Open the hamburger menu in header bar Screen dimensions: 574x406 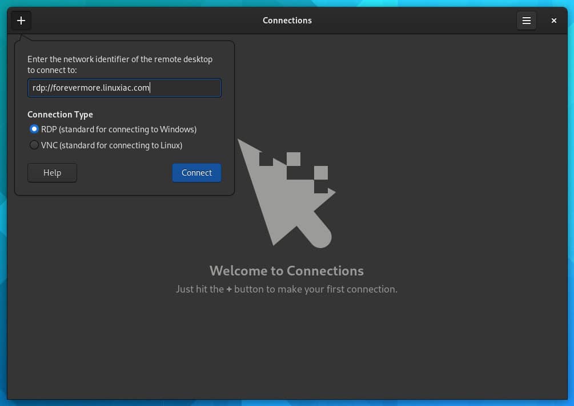tap(527, 21)
